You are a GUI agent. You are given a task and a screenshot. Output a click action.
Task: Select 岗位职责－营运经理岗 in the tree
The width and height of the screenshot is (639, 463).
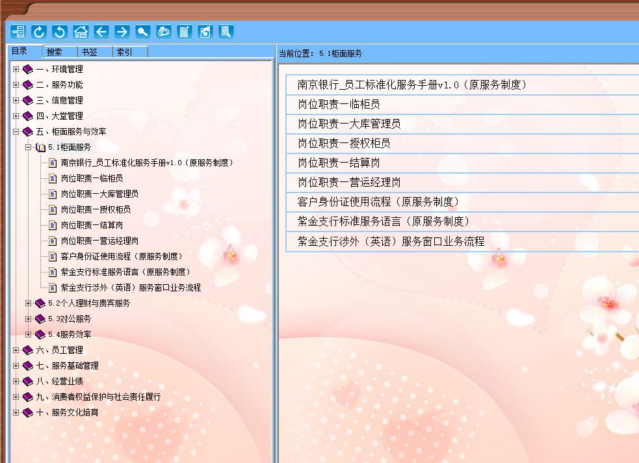click(99, 241)
